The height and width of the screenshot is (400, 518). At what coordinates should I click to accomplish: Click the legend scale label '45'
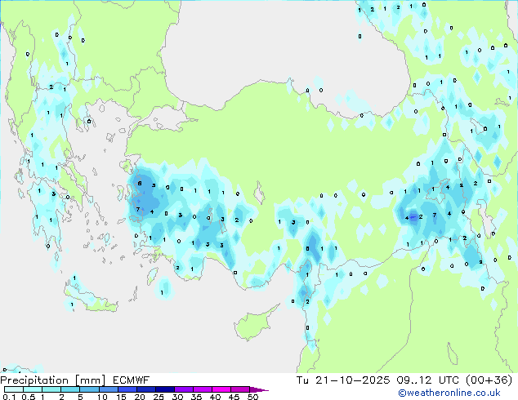tap(234, 397)
